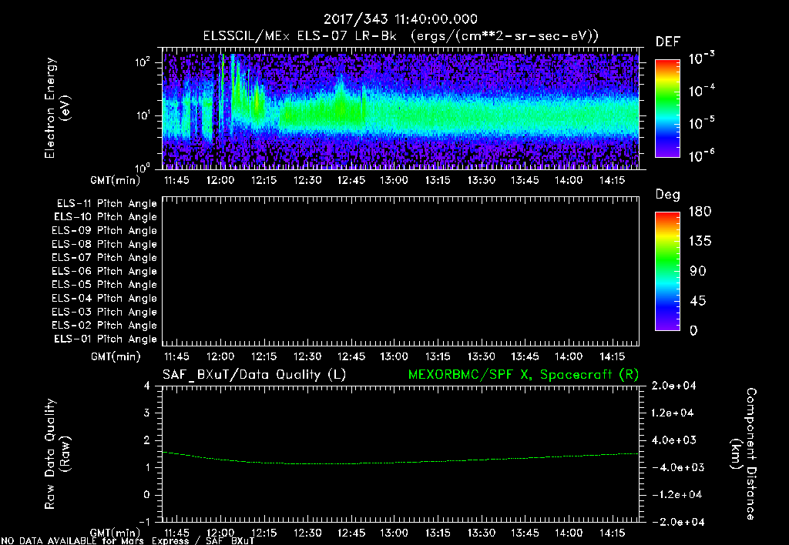Click the 1.2e+04 component distance tick
The image size is (789, 545).
pos(673,413)
